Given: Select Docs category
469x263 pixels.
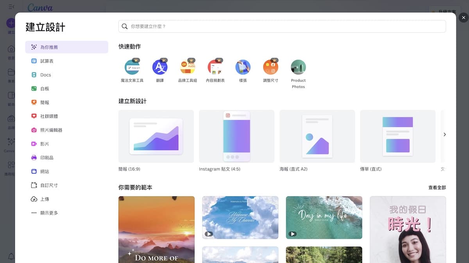Looking at the screenshot, I should (67, 75).
